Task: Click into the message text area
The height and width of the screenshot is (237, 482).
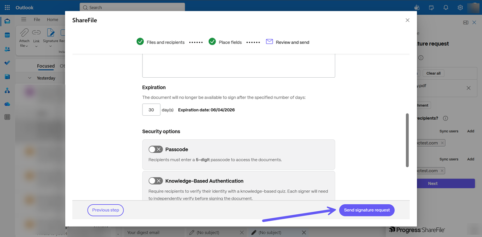Action: pos(238,66)
